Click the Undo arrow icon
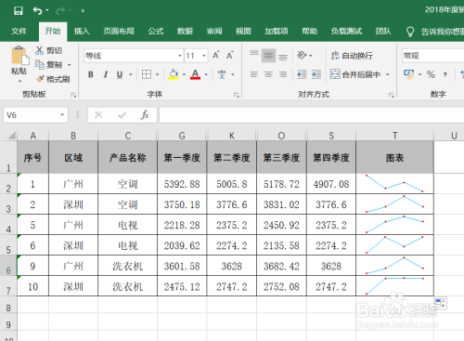The height and width of the screenshot is (341, 464). [x=37, y=11]
